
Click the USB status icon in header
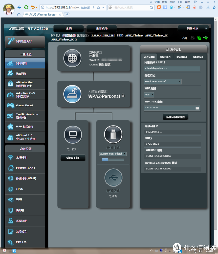pyautogui.click(x=206, y=38)
